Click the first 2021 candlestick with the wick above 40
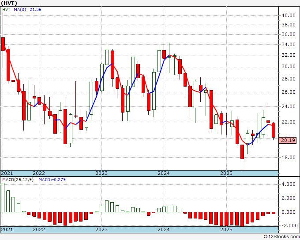The image size is (300, 240). (3, 44)
